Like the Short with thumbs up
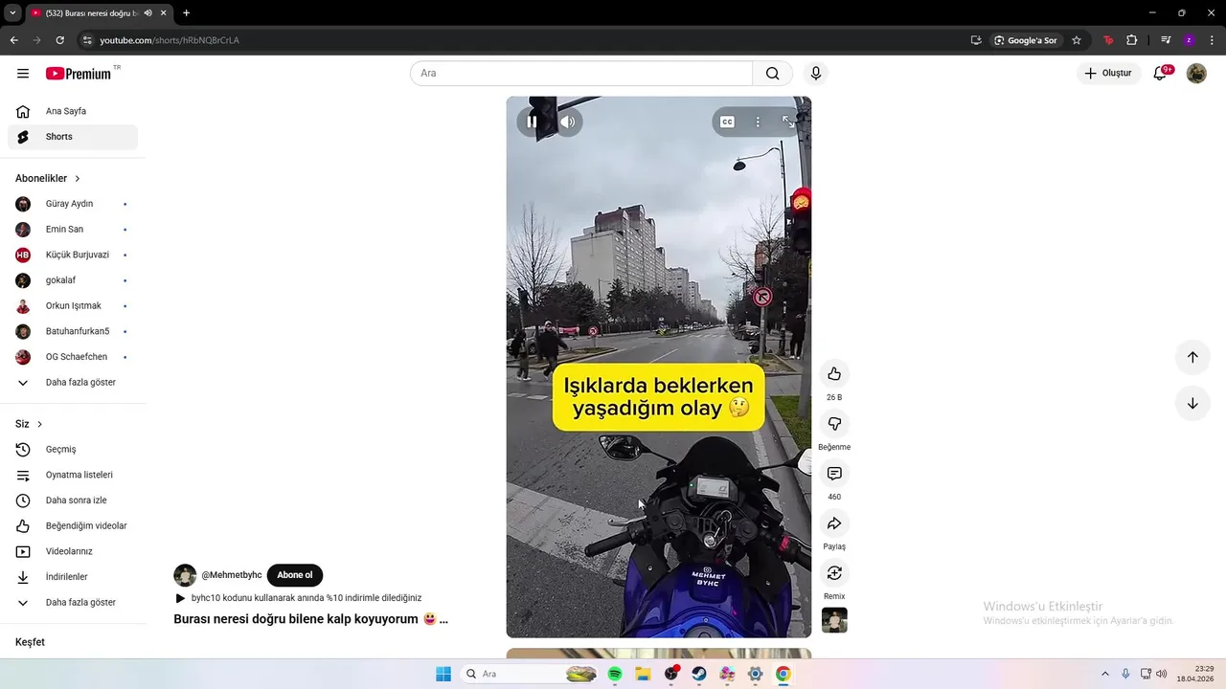Screen dimensions: 1226x689 pyautogui.click(x=834, y=374)
